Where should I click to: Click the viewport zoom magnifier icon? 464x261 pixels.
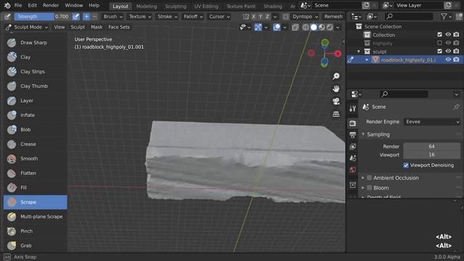pyautogui.click(x=336, y=76)
